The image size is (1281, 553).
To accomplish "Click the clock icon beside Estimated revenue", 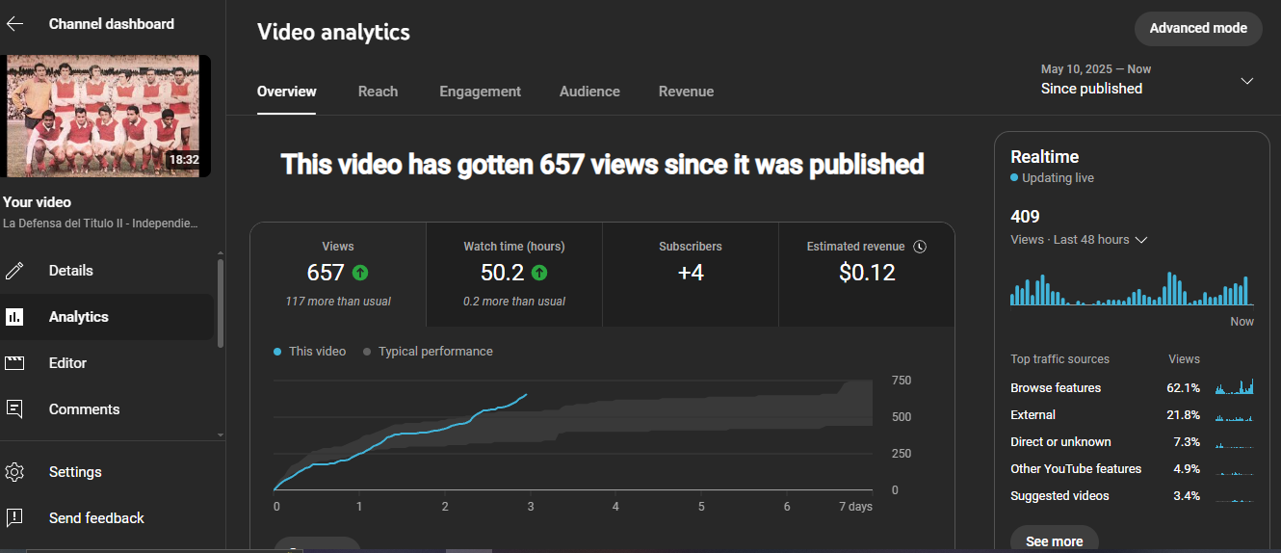I will coord(920,247).
